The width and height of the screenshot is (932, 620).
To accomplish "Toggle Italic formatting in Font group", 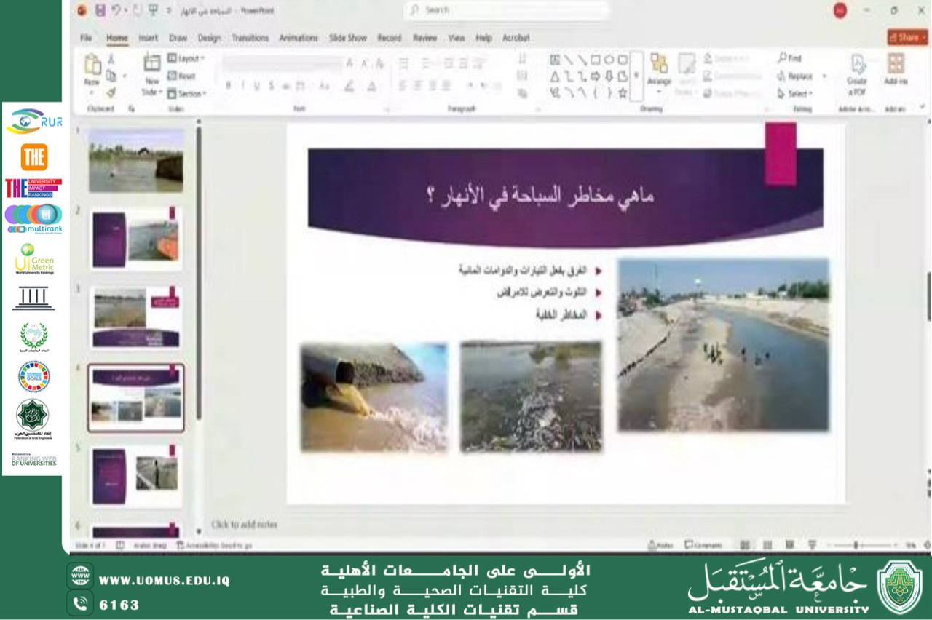I will (242, 86).
